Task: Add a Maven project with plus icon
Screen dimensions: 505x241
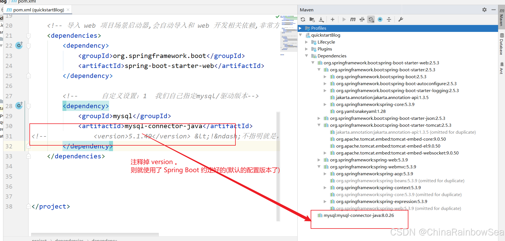Action: (333, 19)
